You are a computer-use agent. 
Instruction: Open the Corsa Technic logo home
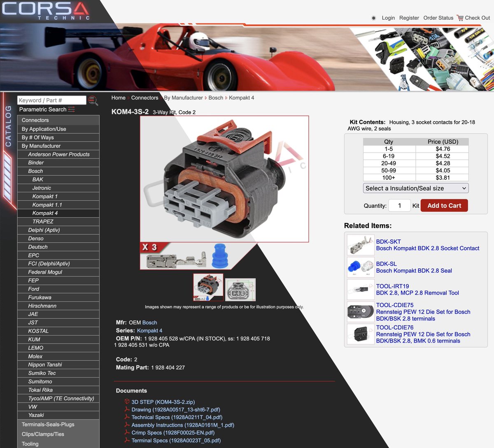46,10
